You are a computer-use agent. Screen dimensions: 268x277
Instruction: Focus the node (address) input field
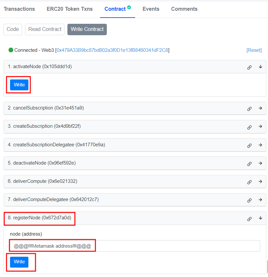coord(135,246)
